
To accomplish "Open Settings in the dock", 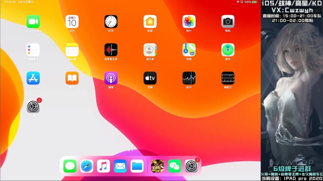I will coord(192,166).
